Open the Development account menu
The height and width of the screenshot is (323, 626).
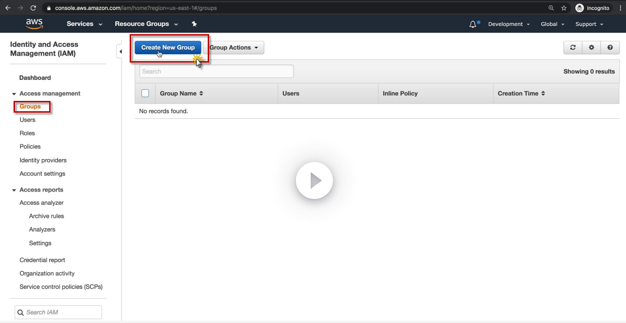(509, 24)
